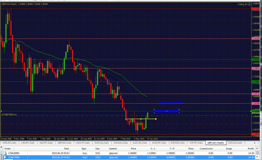Sort orders by the Order column header
The width and height of the screenshot is (262, 160).
pos(8,149)
